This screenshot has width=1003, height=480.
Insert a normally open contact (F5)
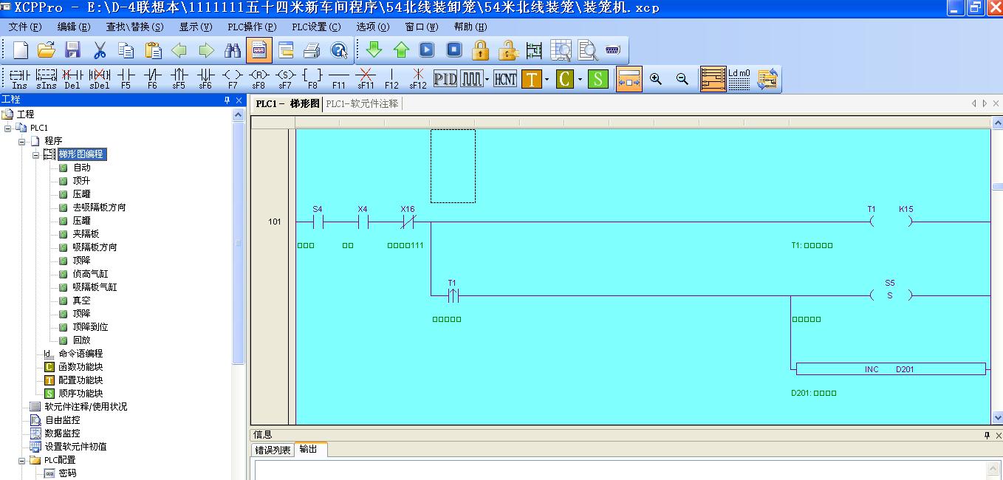[x=126, y=78]
